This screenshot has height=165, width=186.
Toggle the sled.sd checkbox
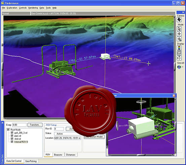click(x=12, y=139)
